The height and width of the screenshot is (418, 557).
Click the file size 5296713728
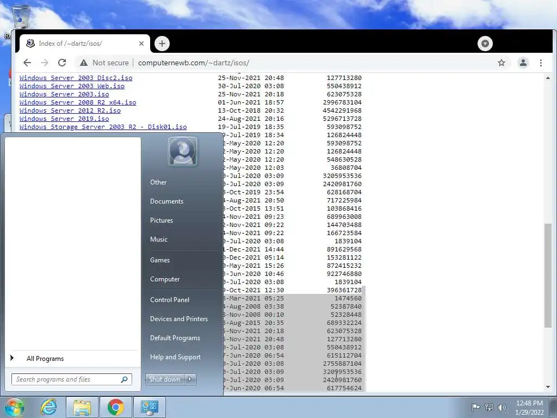(x=342, y=119)
